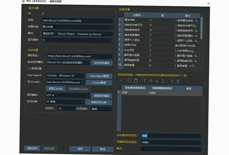
Task: Click the 备注 field containing 测试栏目1
Action: [x=77, y=34]
